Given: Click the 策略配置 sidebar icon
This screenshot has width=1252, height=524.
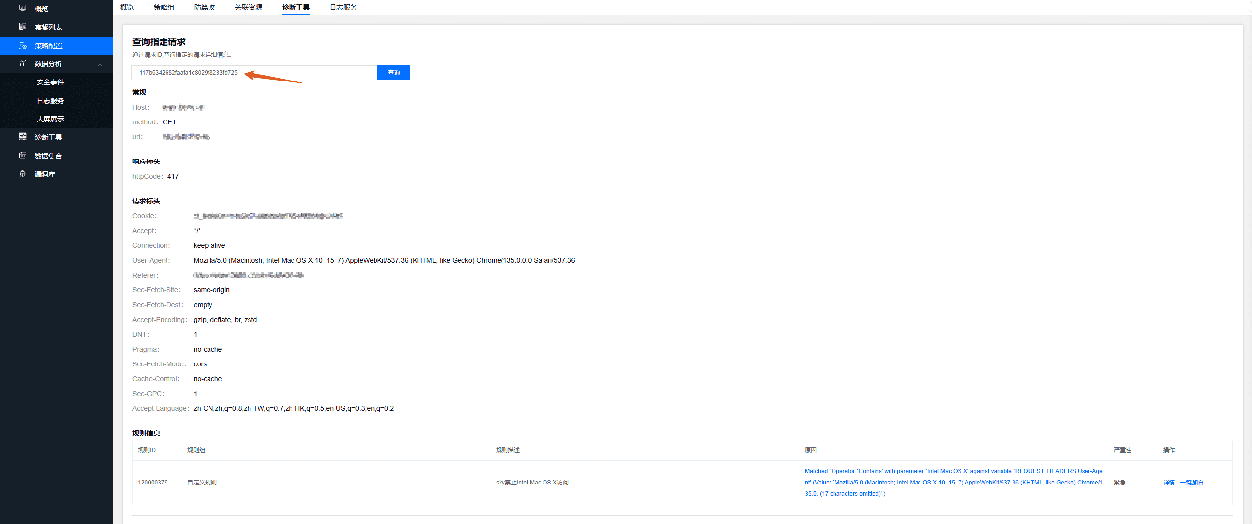Looking at the screenshot, I should pos(23,45).
